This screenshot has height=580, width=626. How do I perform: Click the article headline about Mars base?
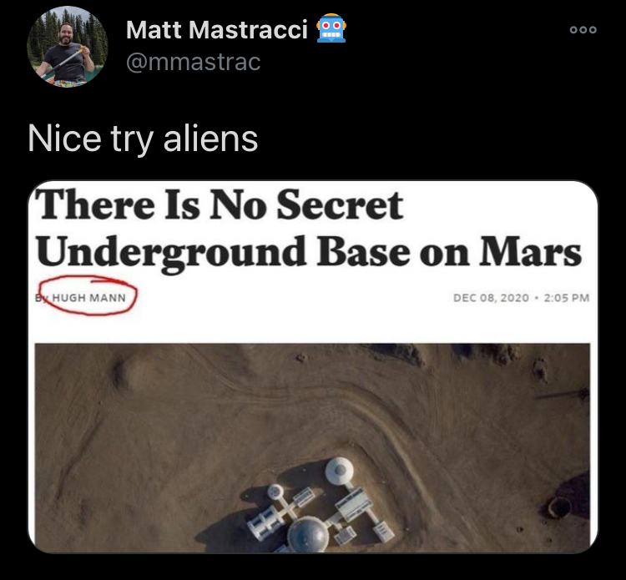(308, 229)
